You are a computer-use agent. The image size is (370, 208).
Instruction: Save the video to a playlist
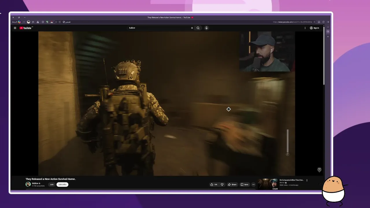click(245, 185)
